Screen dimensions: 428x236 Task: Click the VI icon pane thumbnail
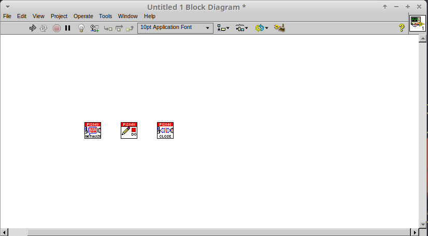click(418, 24)
